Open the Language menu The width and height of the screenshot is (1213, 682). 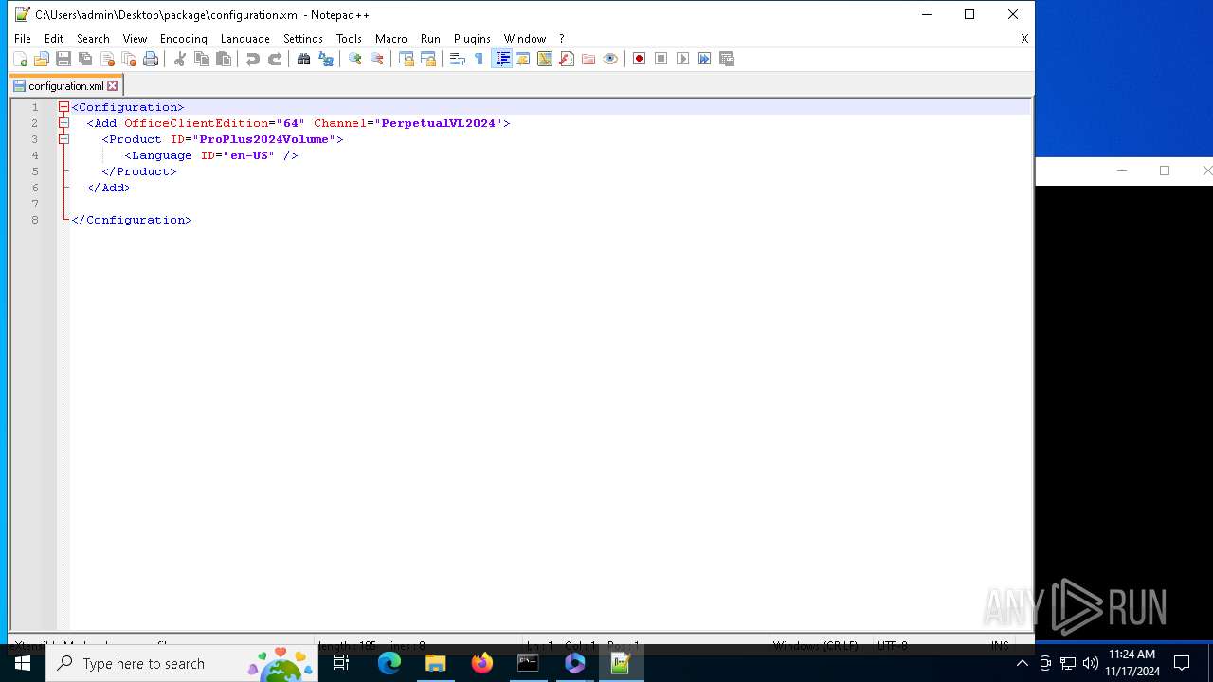[245, 39]
